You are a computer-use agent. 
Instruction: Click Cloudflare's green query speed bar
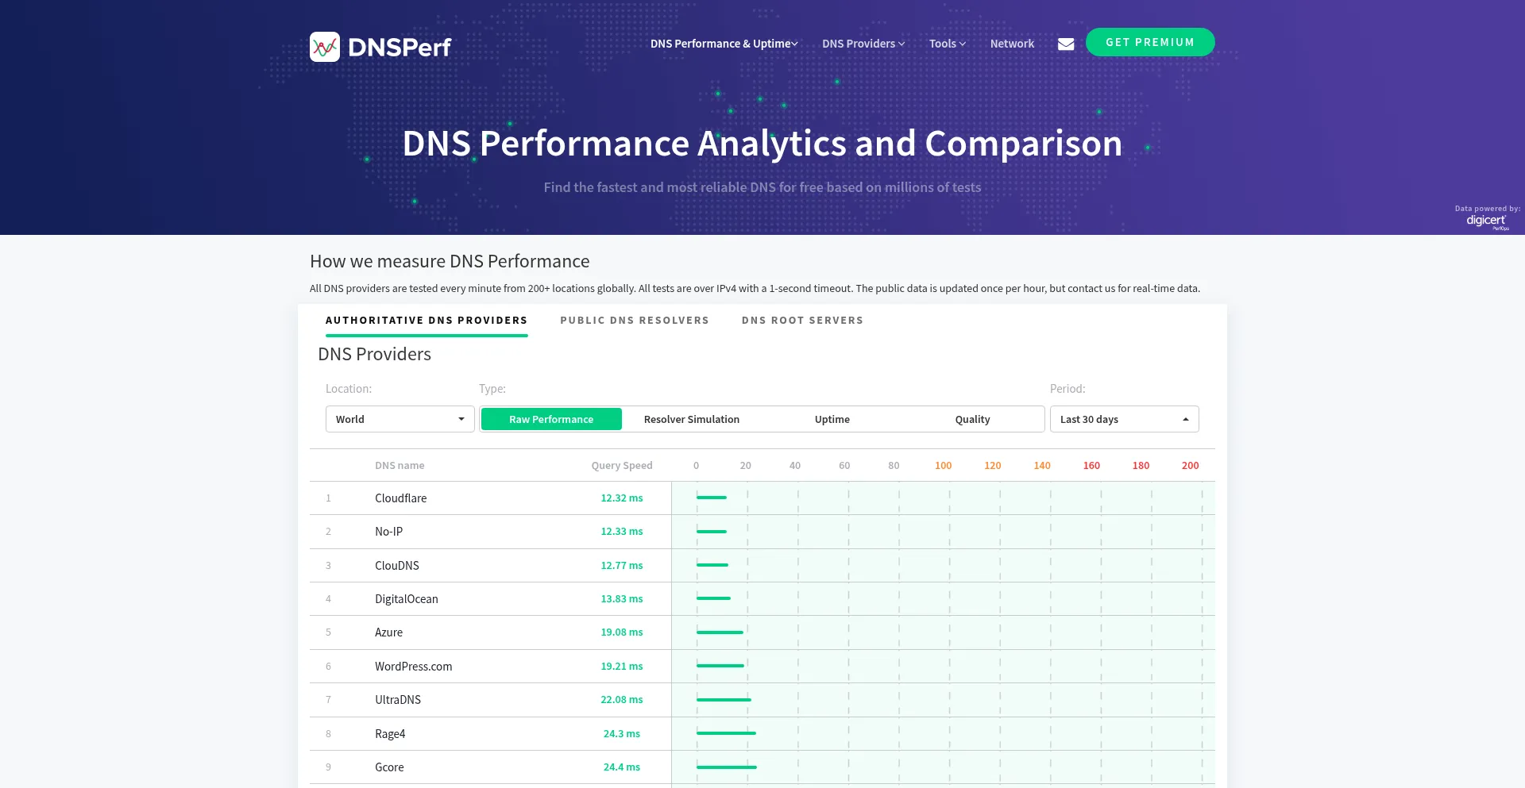(x=712, y=498)
